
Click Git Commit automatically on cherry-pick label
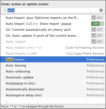coord(38,30)
